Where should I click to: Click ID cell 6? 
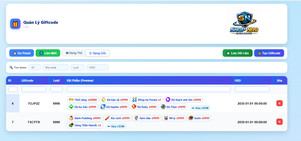[13, 103]
